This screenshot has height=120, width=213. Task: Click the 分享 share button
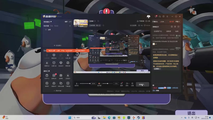click(x=148, y=21)
